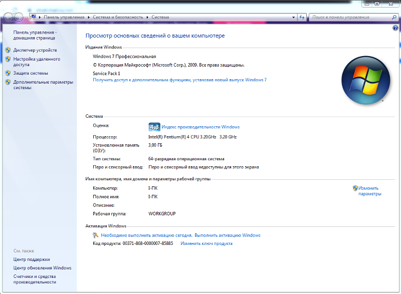
Task: Open Центр обновления Windows
Action: 43,268
